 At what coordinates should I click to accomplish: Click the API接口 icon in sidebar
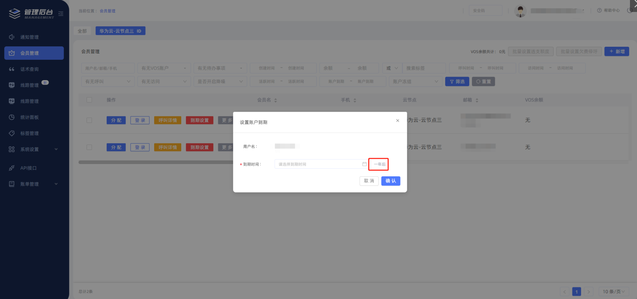click(12, 168)
